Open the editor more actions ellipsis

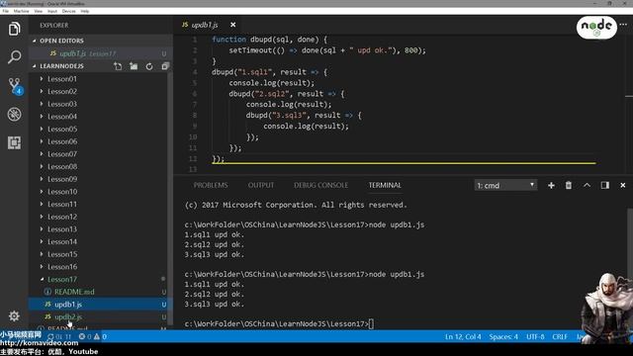[623, 25]
